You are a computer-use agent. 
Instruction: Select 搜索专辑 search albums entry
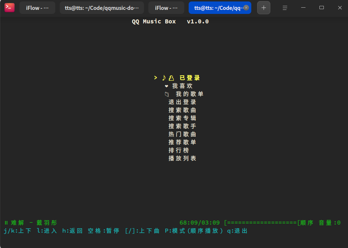[182, 118]
